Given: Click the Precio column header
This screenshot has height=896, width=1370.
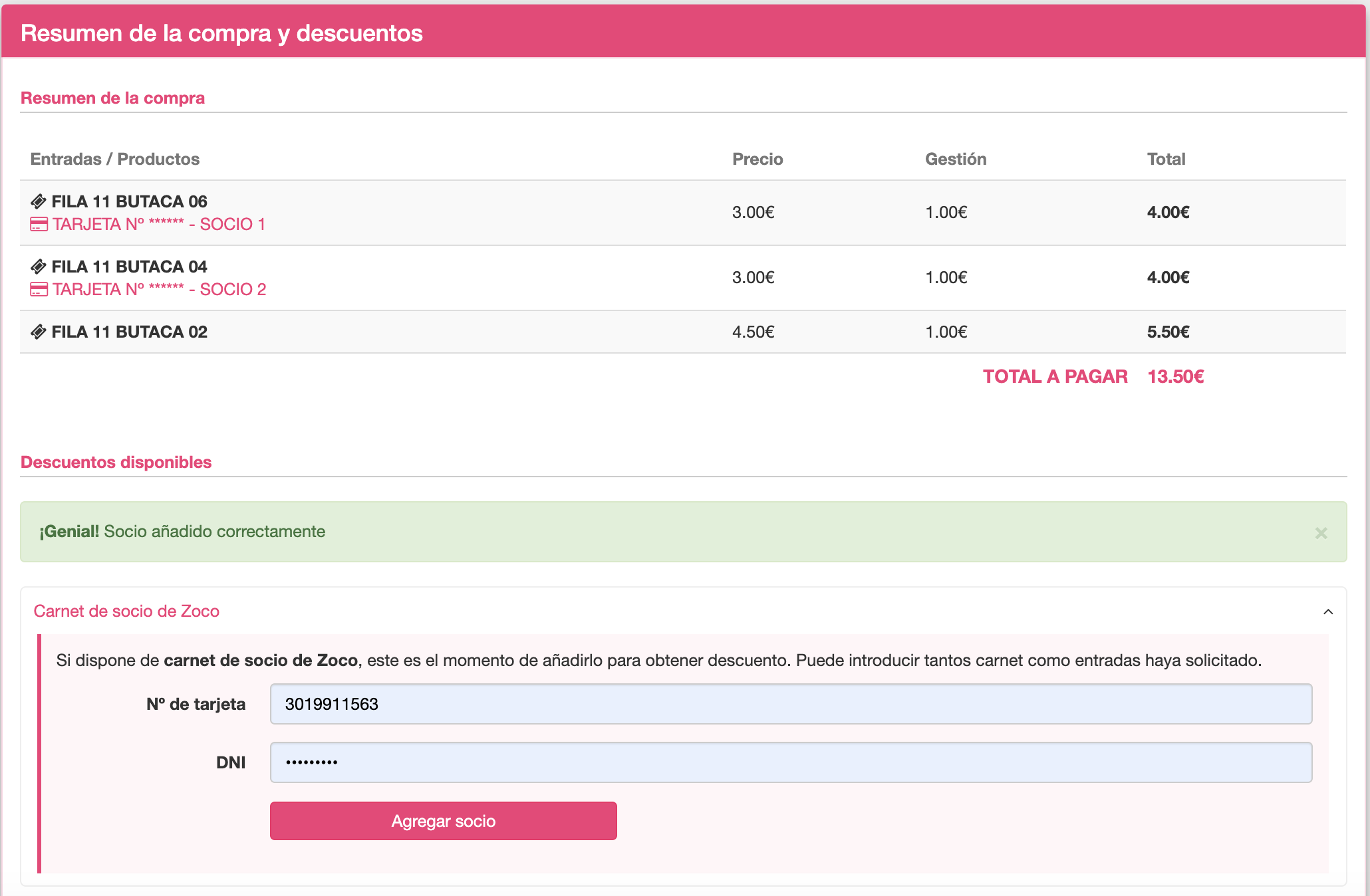Looking at the screenshot, I should tap(757, 160).
